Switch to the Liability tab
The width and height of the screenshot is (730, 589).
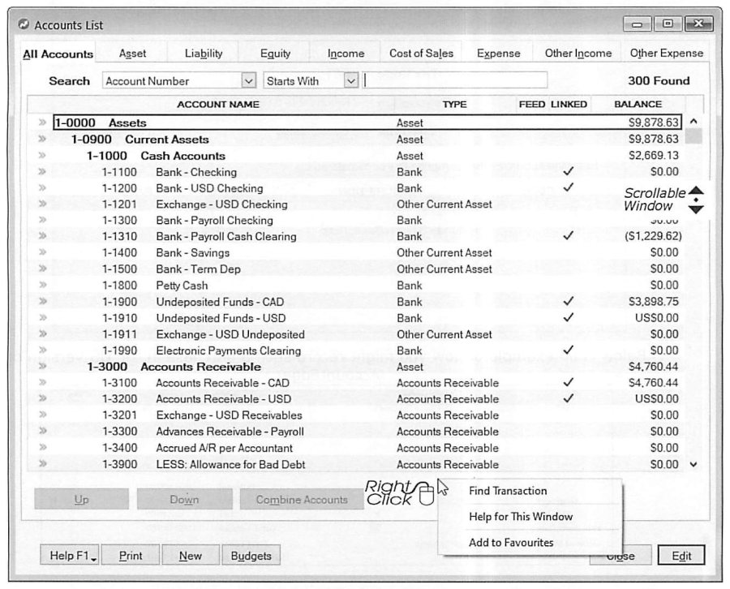204,54
